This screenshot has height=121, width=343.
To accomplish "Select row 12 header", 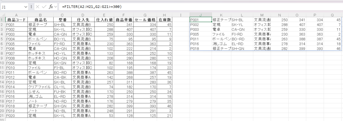I will click(3, 72).
